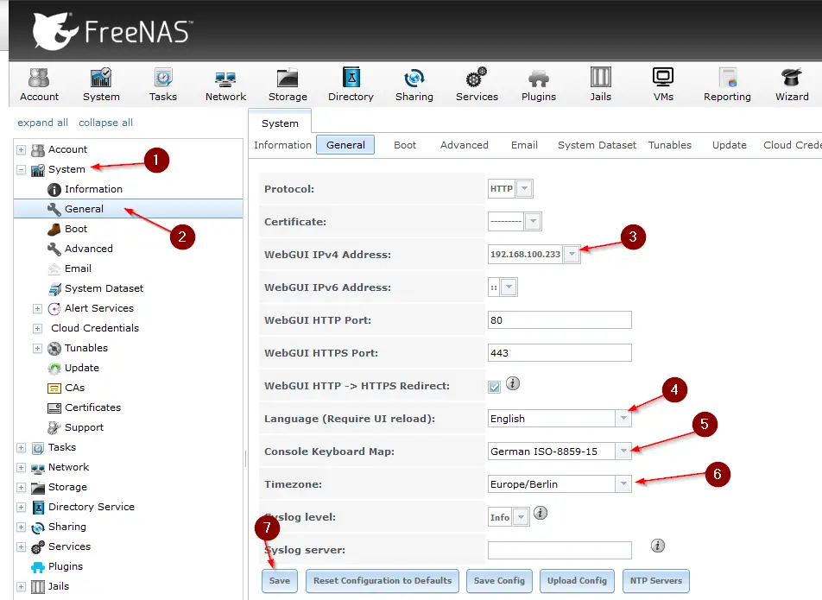Image resolution: width=822 pixels, height=600 pixels.
Task: Show info for Syslog level
Action: click(x=540, y=513)
